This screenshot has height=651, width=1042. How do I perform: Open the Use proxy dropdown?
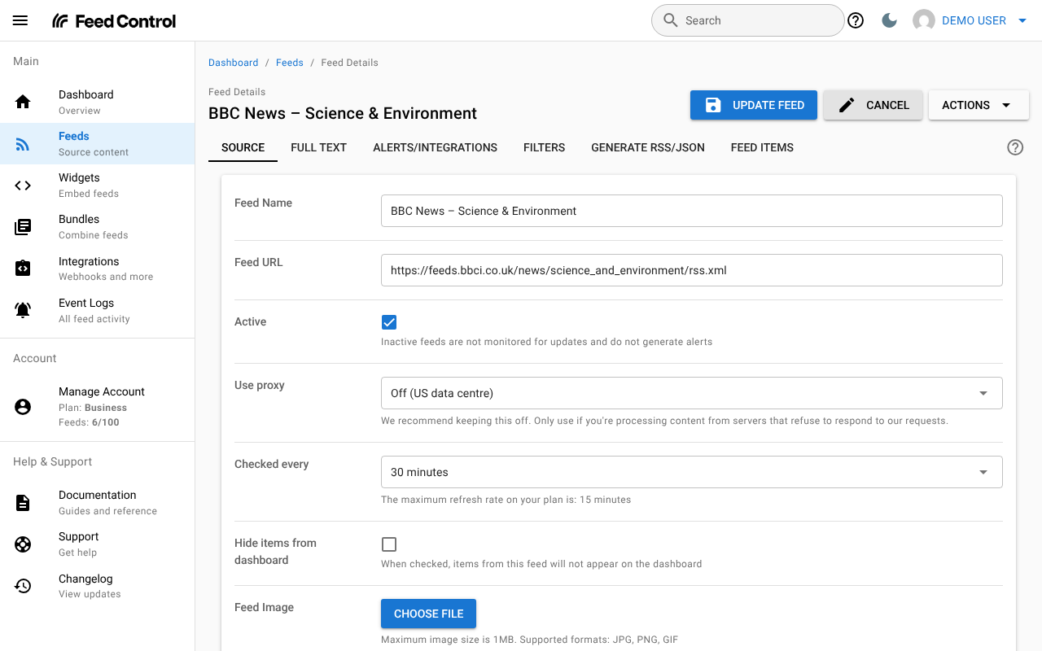692,393
